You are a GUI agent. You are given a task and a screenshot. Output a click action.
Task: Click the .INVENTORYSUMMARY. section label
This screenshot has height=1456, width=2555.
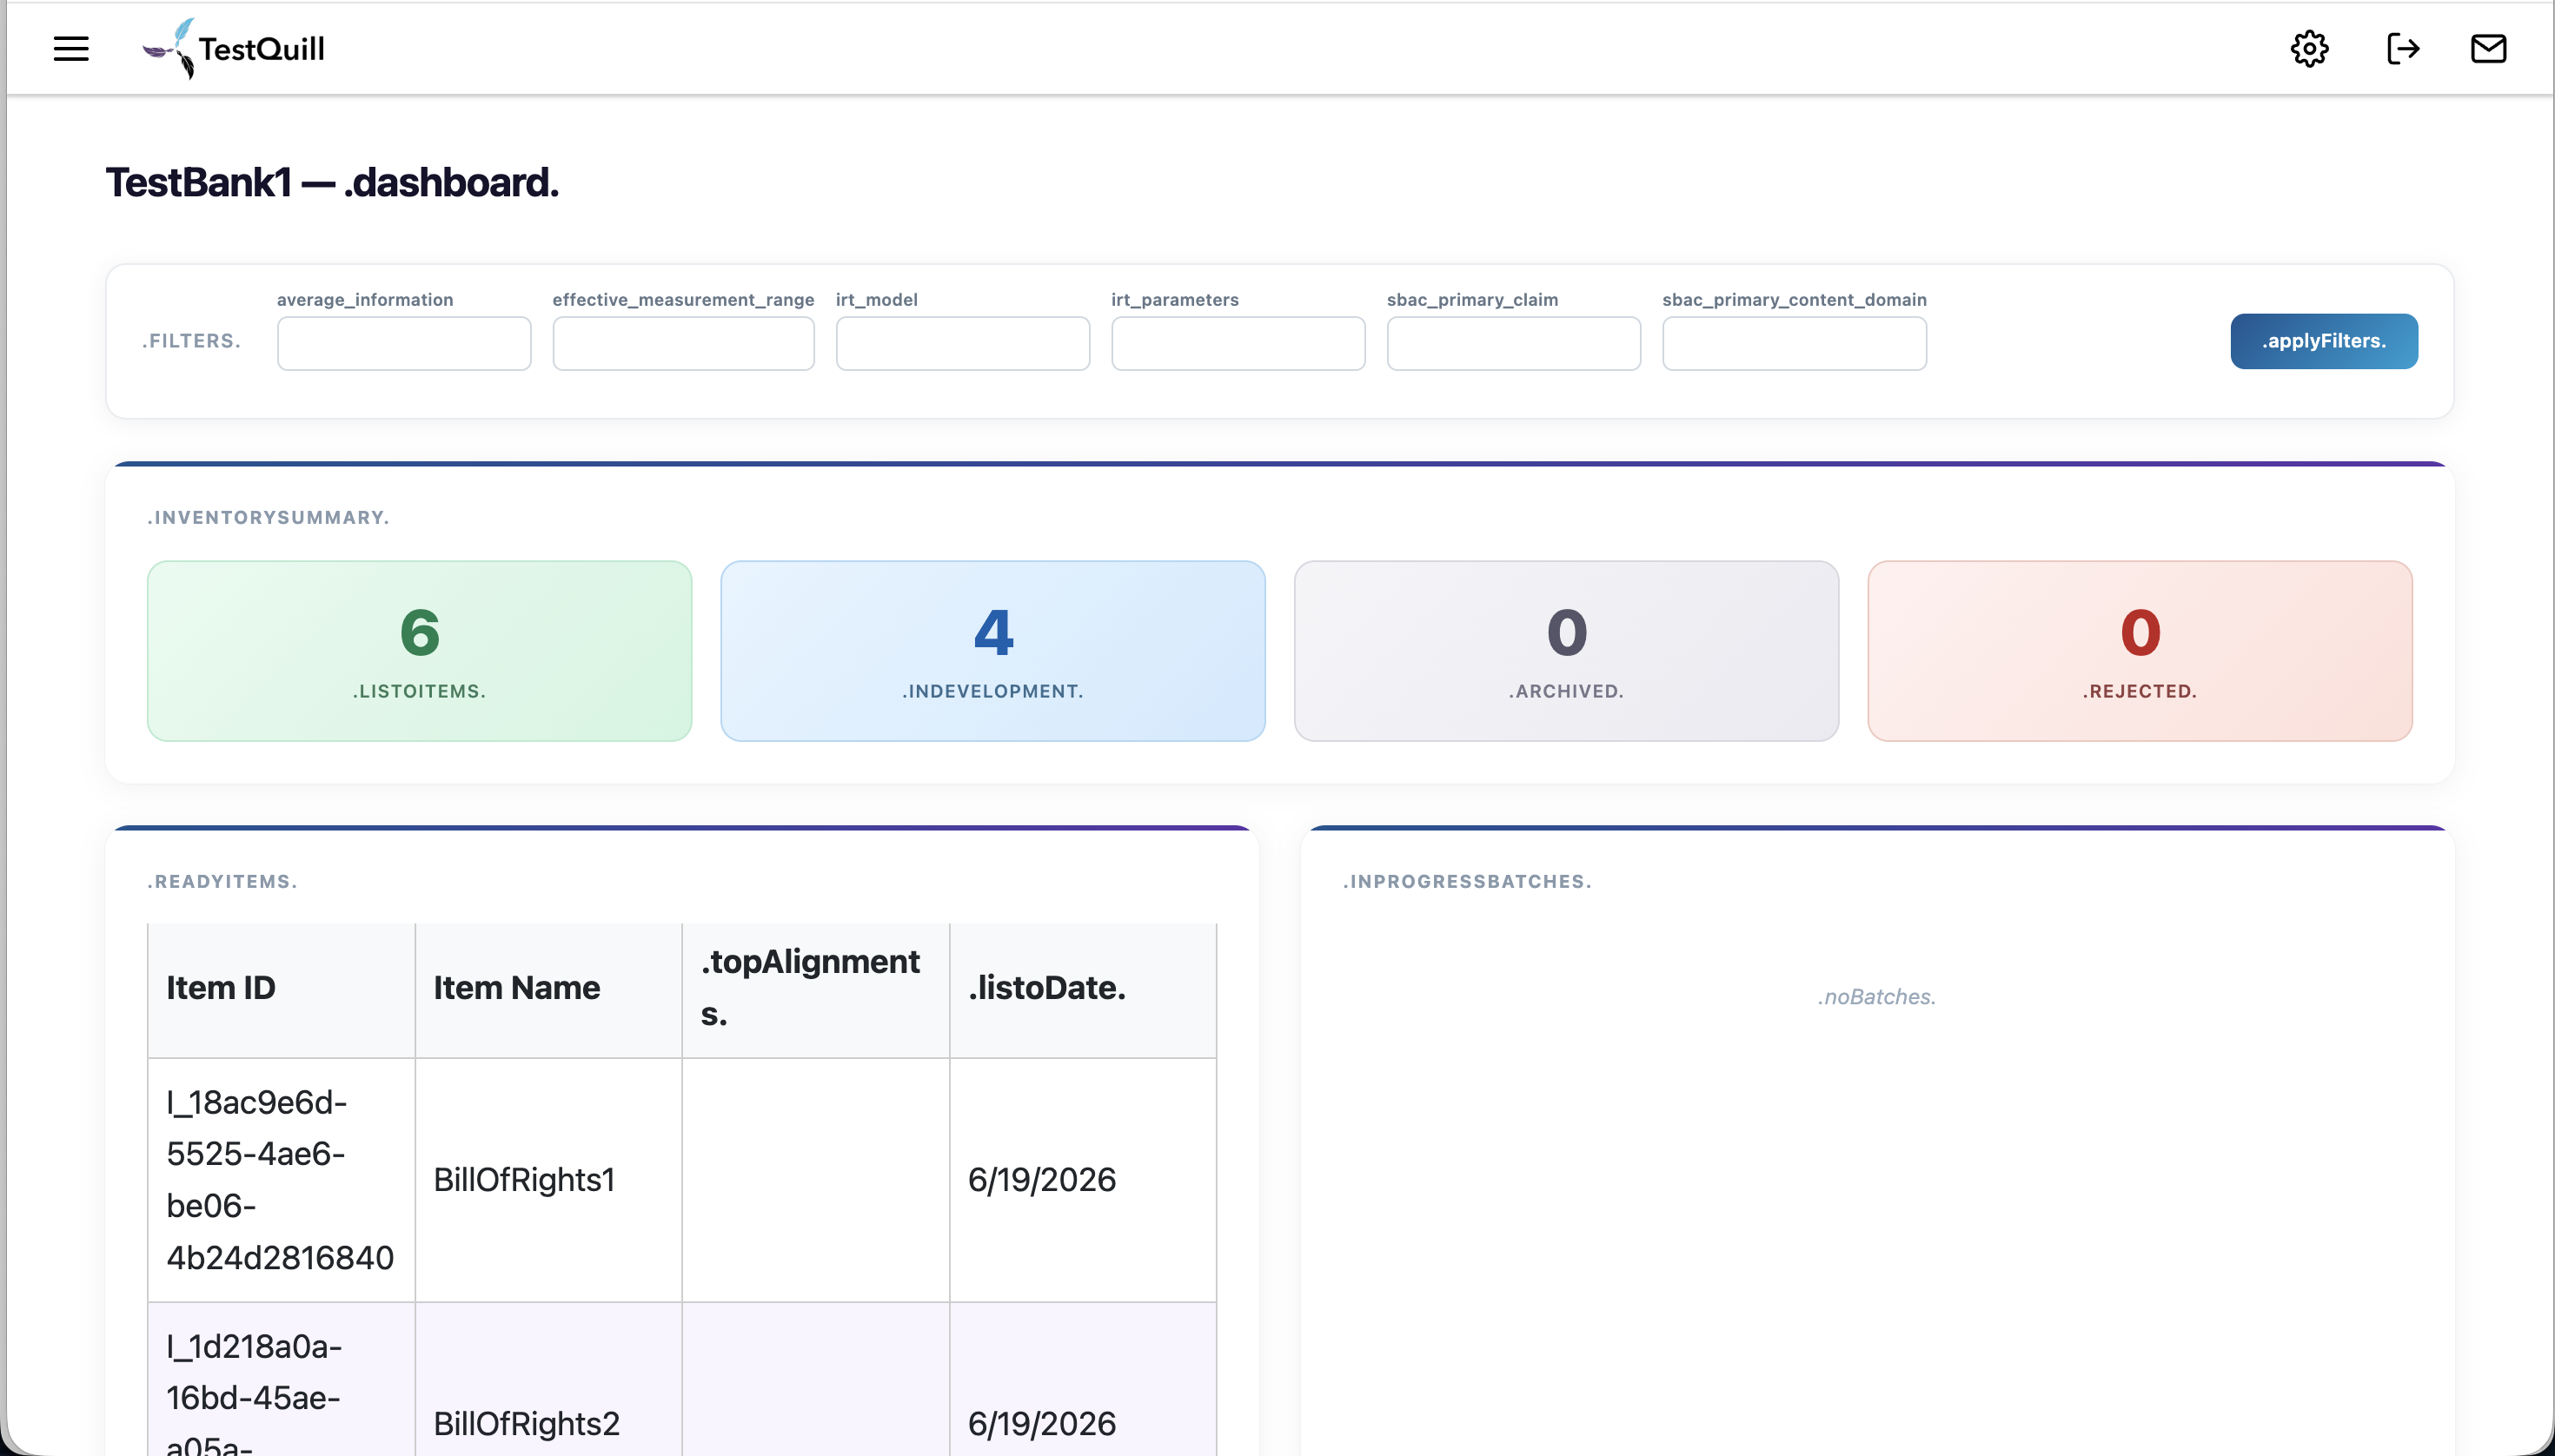[x=269, y=517]
